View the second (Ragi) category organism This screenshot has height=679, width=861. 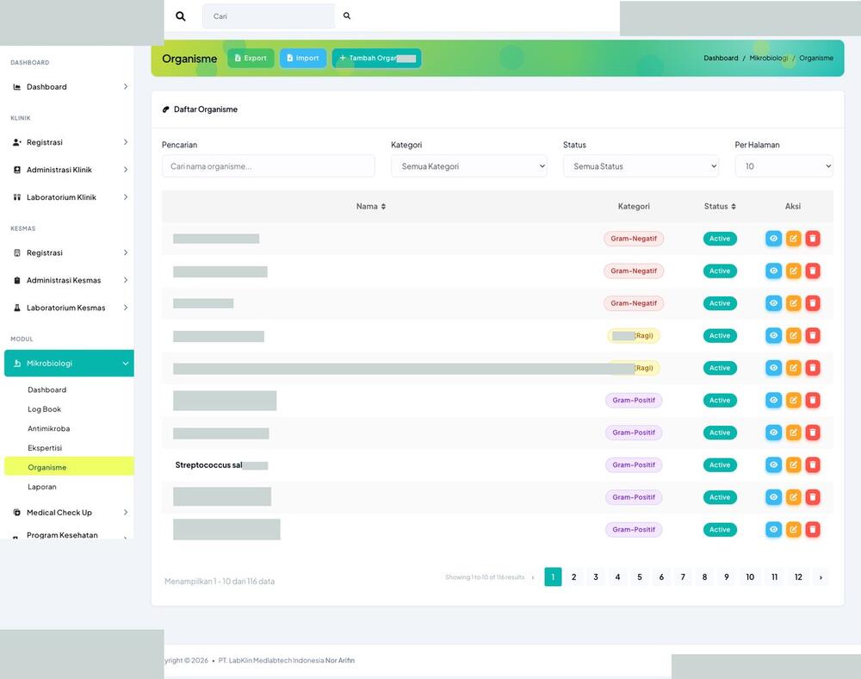point(773,368)
